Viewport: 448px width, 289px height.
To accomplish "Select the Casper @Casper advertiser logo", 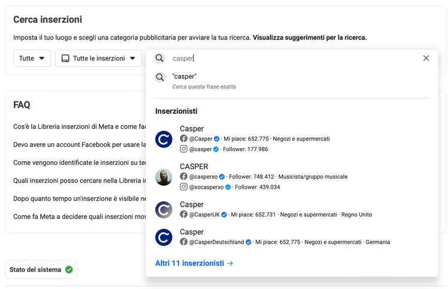I will pos(164,139).
